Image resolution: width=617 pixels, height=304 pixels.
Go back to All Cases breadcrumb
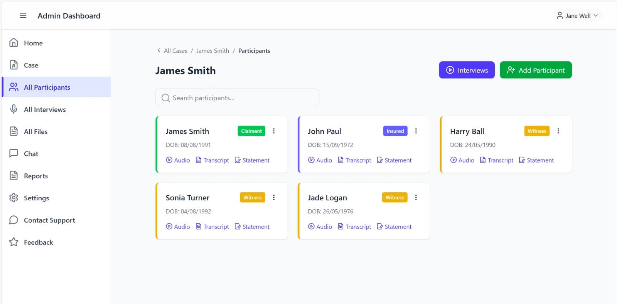[x=175, y=51]
